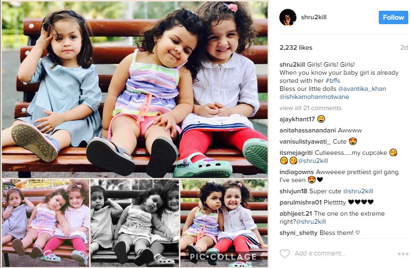This screenshot has width=411, height=268.
Task: Open commenter ajaykhant17's profile
Action: 297,119
